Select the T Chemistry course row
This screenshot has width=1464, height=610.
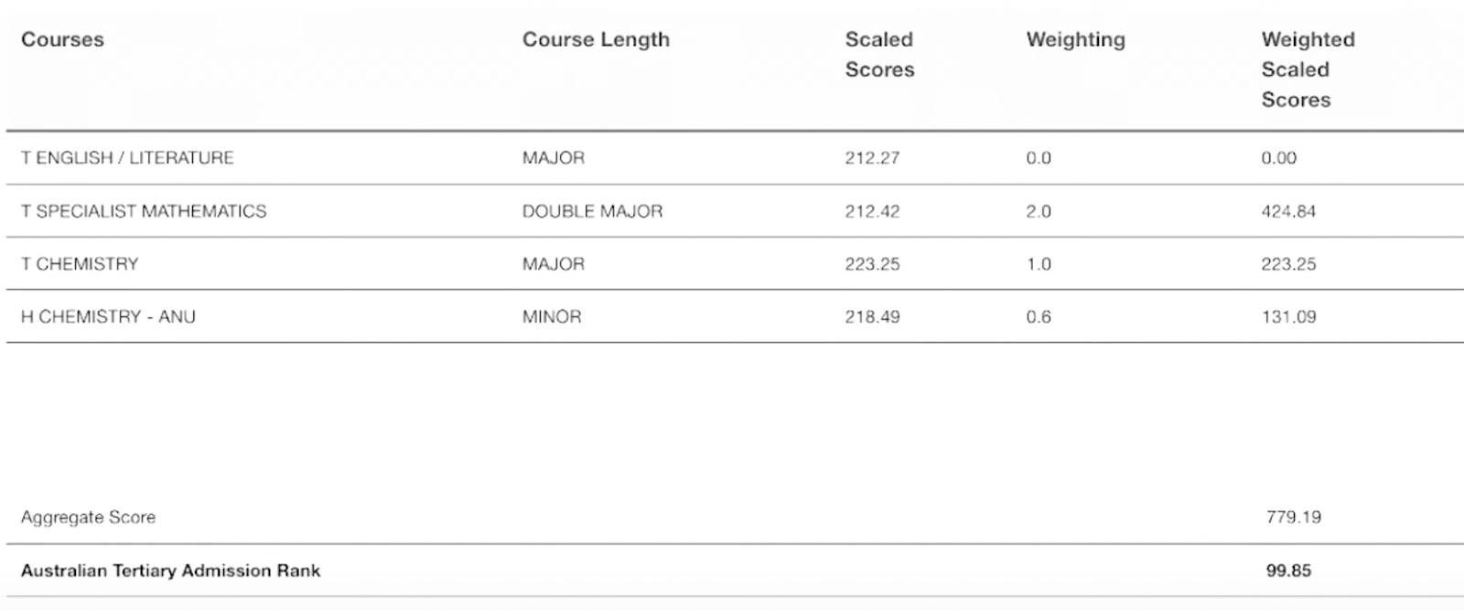coord(80,264)
